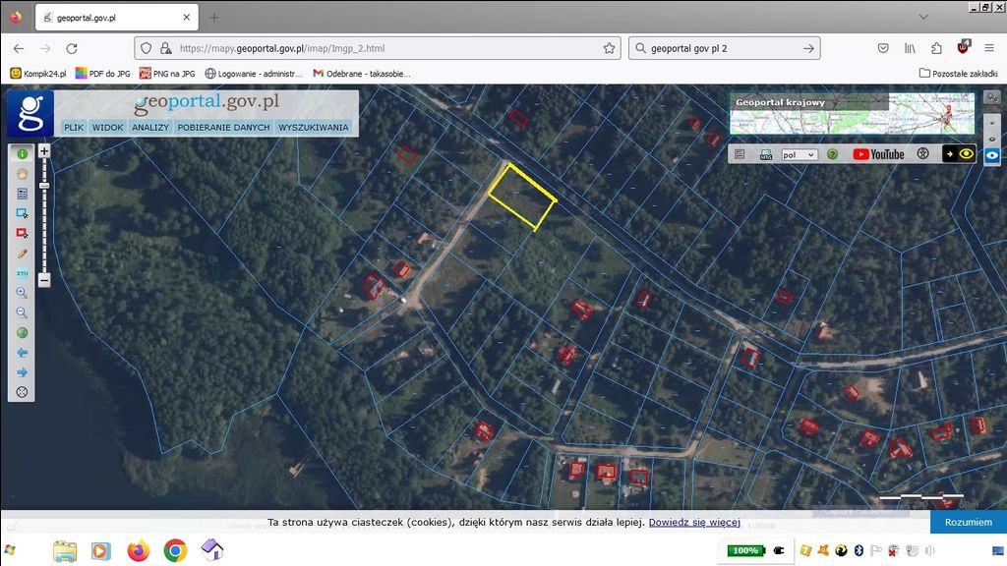Viewport: 1007px width, 566px height.
Task: Open the 'pol' language dropdown
Action: pyautogui.click(x=799, y=154)
